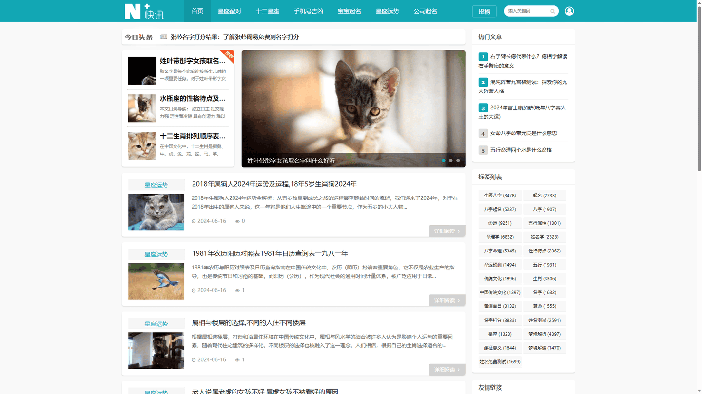Select the 八字 (1907) tag

pos(545,209)
